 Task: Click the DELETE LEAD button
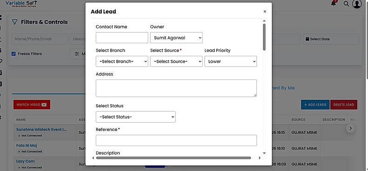pos(344,105)
